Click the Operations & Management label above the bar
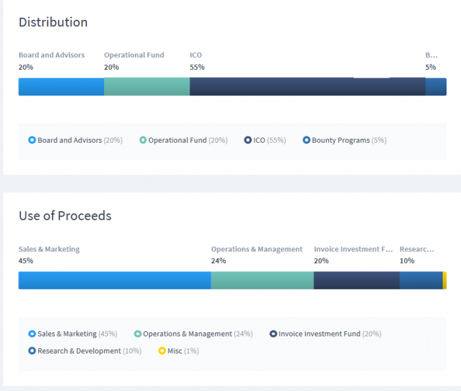 pyautogui.click(x=257, y=249)
